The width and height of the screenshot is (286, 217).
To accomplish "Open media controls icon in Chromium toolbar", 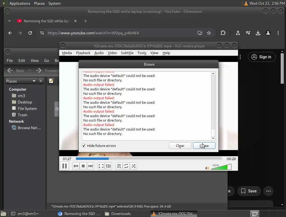I will [248, 33].
